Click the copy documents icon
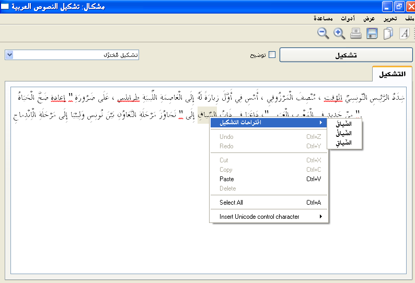 coord(388,33)
